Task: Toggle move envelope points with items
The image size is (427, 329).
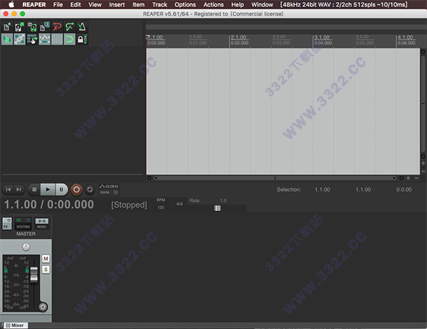Action: (x=44, y=39)
